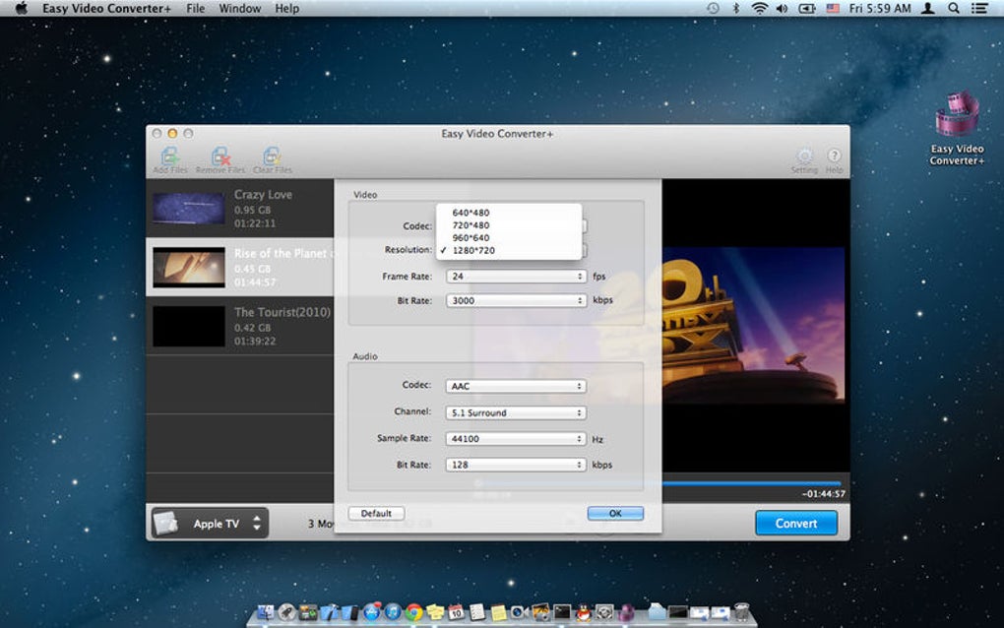Select the Crazy Love video thumbnail
The image size is (1004, 628).
(x=189, y=208)
